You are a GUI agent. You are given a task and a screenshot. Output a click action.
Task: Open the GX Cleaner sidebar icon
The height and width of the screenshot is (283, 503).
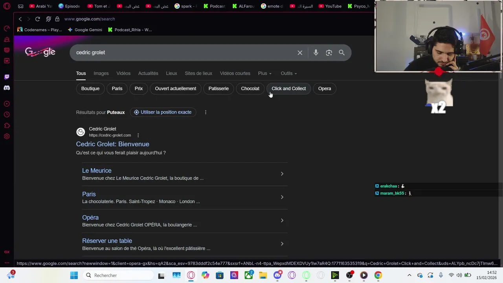tap(7, 39)
